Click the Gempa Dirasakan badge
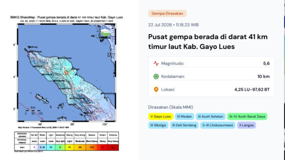285x160 pixels. tap(167, 13)
